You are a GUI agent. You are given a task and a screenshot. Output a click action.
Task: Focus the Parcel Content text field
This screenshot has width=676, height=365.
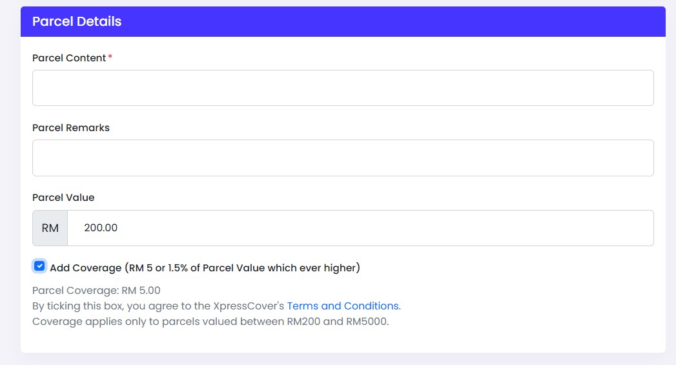coord(343,88)
